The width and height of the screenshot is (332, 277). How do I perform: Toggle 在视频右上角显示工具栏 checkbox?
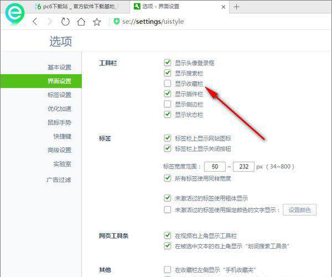[x=167, y=235]
